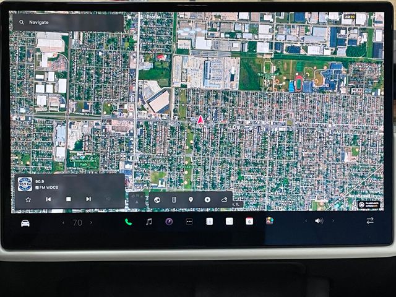Toggle traffic display on the map
This screenshot has height=297, width=396.
[x=174, y=200]
